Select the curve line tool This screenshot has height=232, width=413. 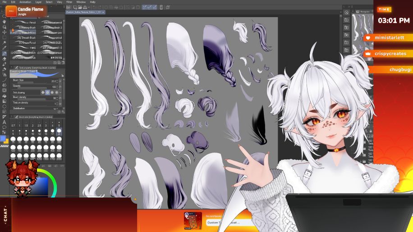4,79
